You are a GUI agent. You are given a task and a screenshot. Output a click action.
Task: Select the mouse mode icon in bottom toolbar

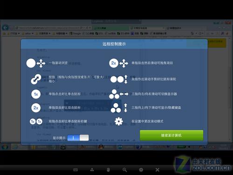[x=108, y=170]
